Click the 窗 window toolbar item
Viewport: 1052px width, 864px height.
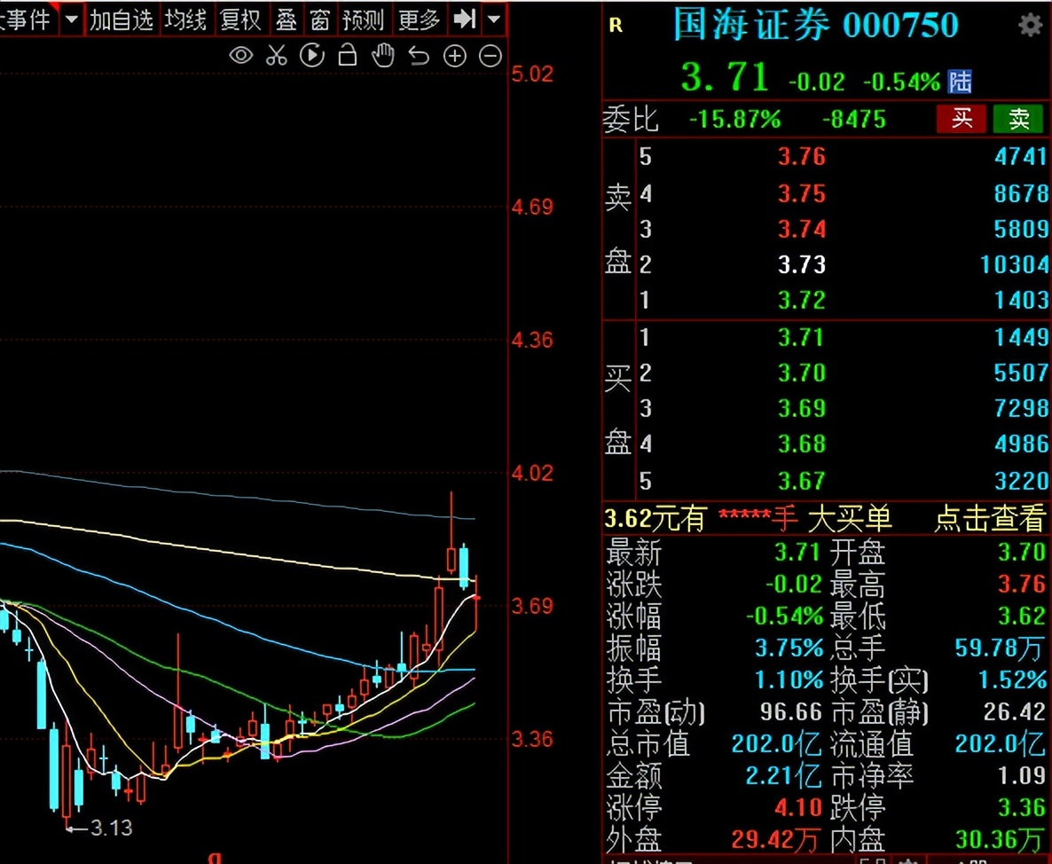320,20
